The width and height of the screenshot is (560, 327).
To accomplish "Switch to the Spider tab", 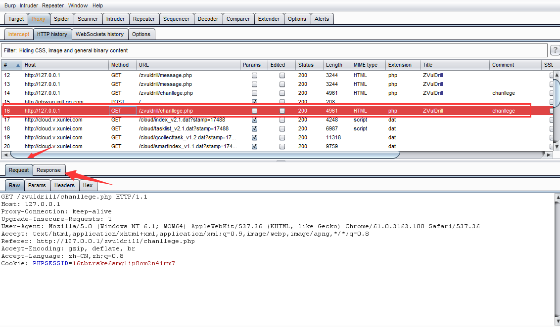I will 61,19.
